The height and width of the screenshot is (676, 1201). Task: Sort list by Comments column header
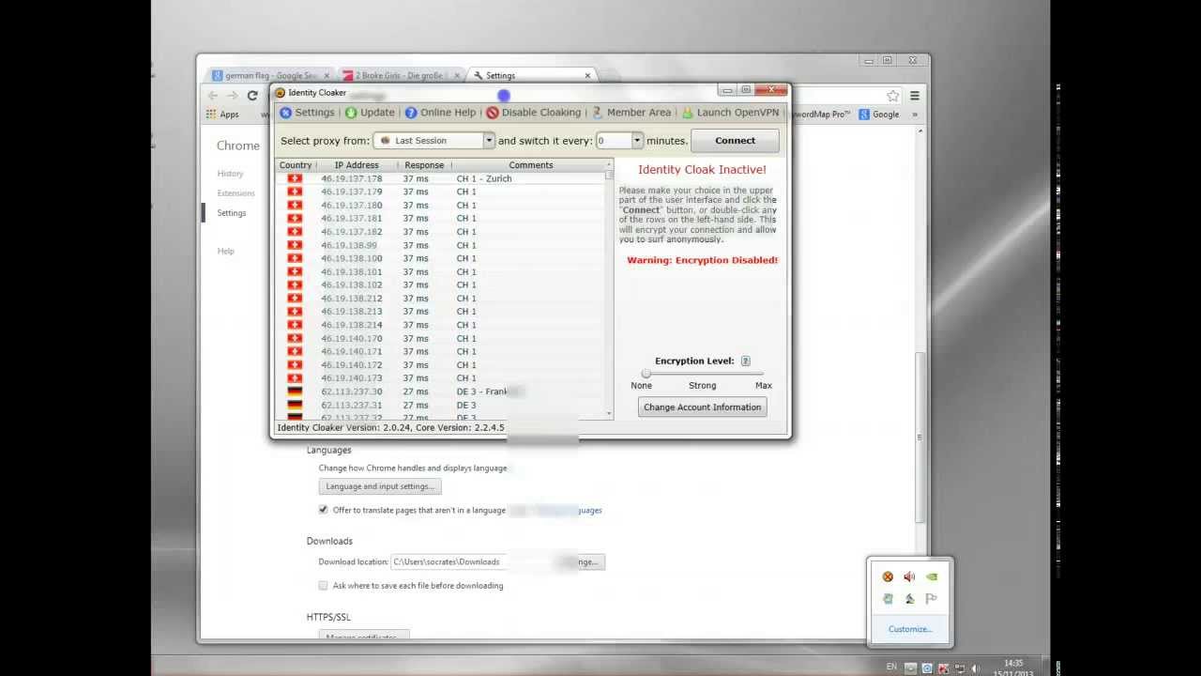pos(531,165)
